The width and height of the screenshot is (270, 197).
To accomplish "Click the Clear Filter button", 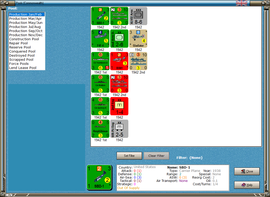I will click(156, 156).
